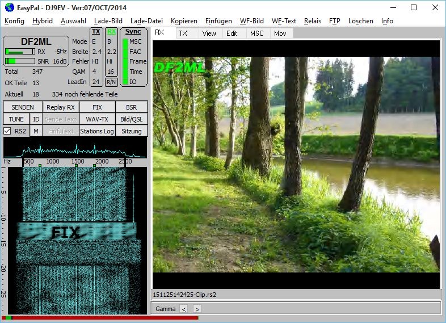Click the ID button
Screen dimensions: 446x323
(36, 119)
